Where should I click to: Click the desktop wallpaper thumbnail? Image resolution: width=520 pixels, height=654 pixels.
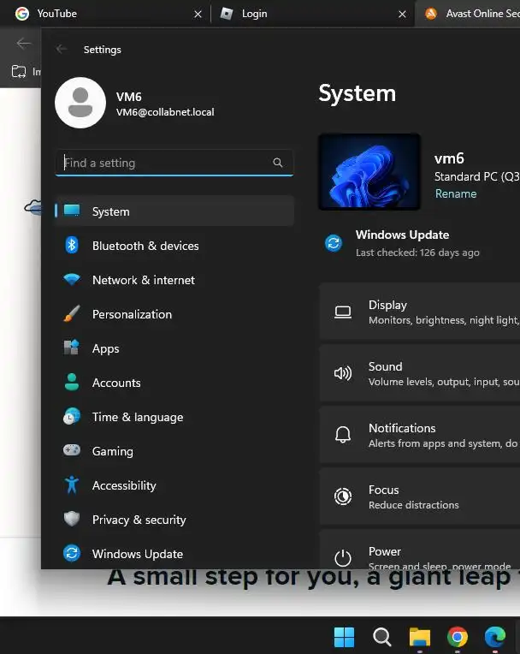(x=369, y=171)
